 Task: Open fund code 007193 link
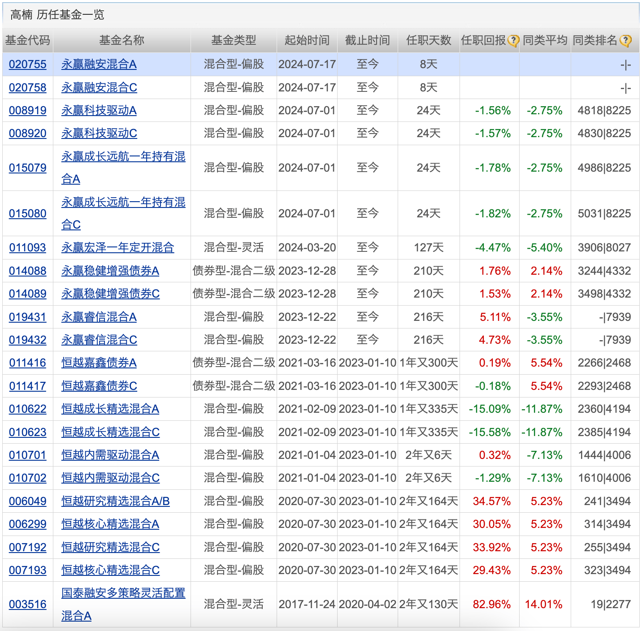point(28,570)
